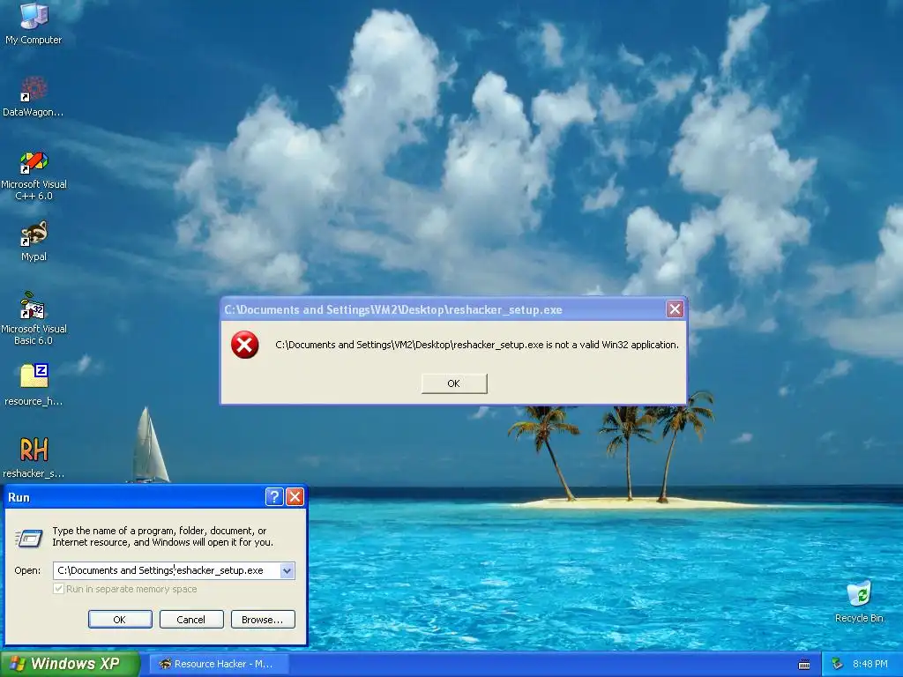903x677 pixels.
Task: Click the system tray network icon
Action: (838, 664)
